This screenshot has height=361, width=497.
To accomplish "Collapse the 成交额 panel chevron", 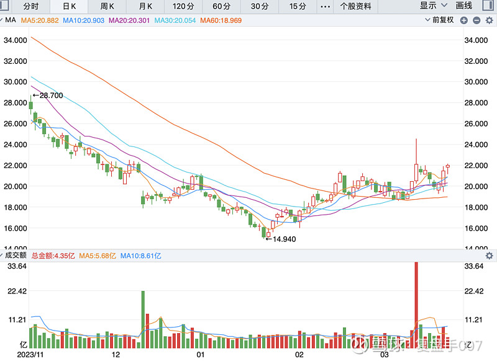I will [2, 255].
